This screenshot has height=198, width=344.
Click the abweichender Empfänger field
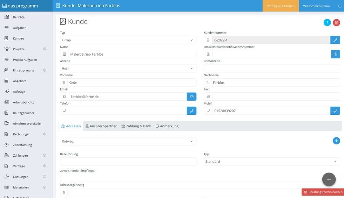200,178
